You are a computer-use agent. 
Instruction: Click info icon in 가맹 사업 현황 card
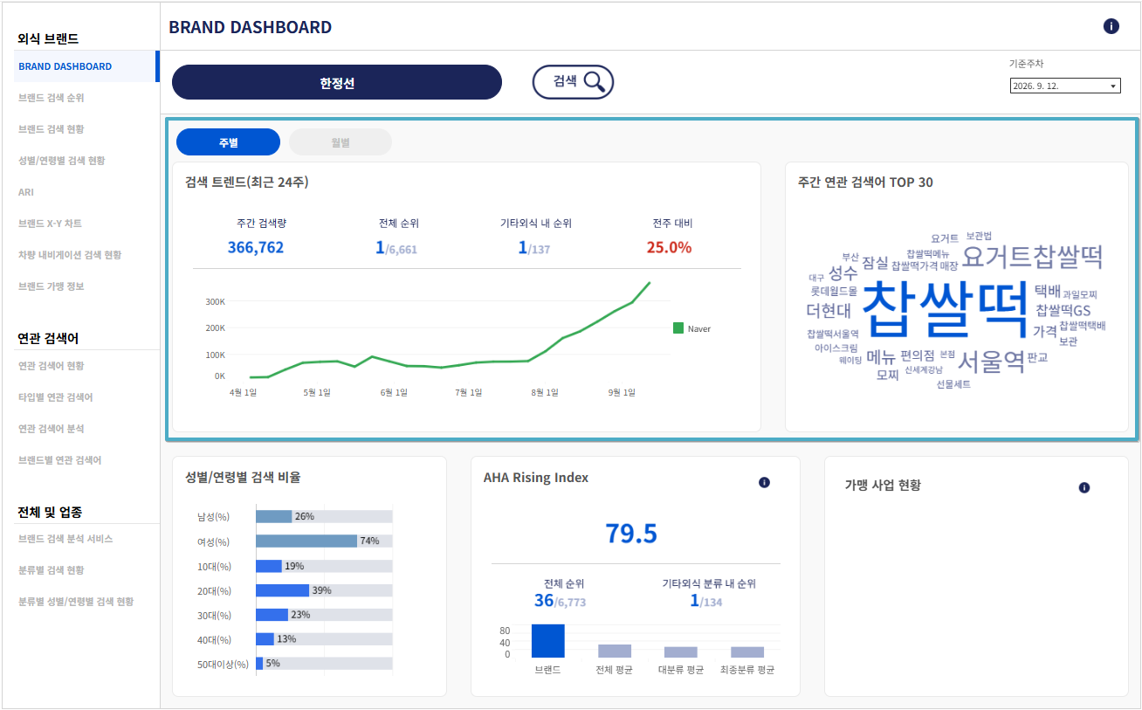coord(1084,487)
